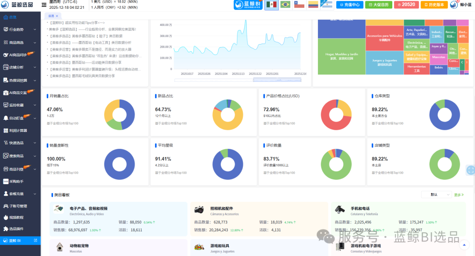The height and width of the screenshot is (256, 475).
Task: Open AI商品文案 in the sidebar
Action: (20, 93)
